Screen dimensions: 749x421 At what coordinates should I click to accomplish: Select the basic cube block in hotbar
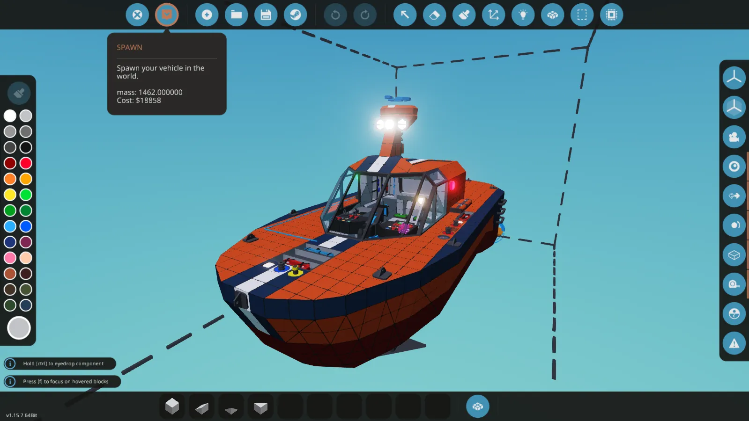coord(172,406)
